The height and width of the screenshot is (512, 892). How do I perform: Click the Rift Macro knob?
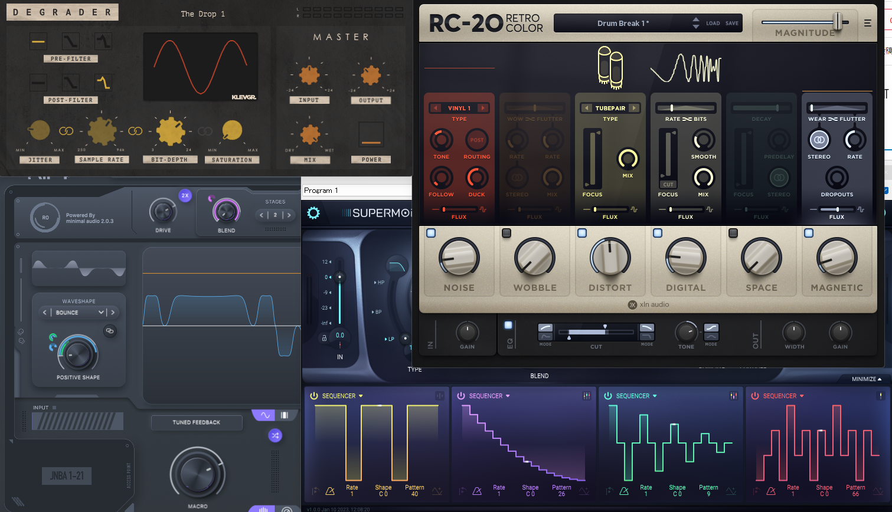point(197,473)
